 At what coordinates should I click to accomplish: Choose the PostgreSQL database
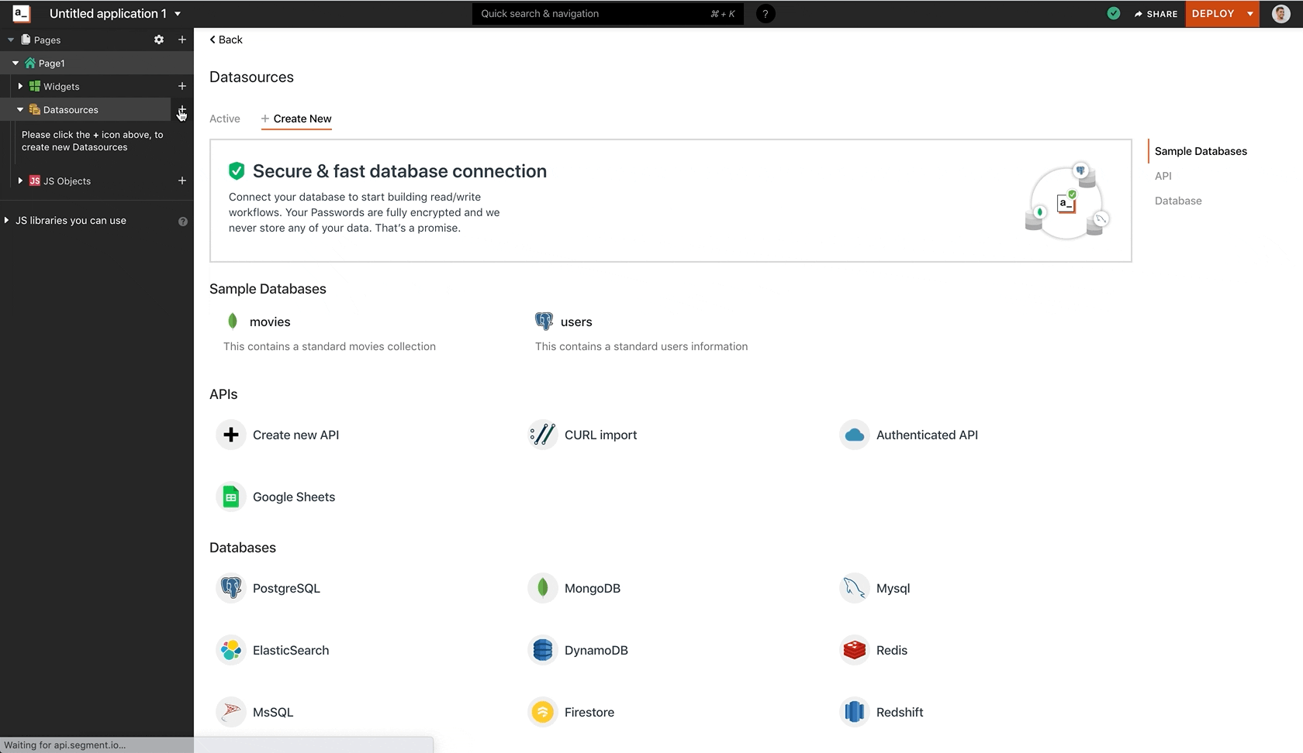[286, 588]
